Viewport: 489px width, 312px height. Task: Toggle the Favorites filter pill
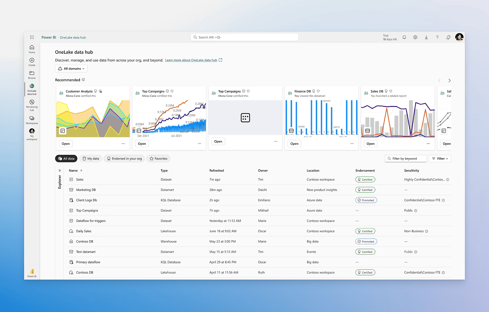pyautogui.click(x=158, y=158)
